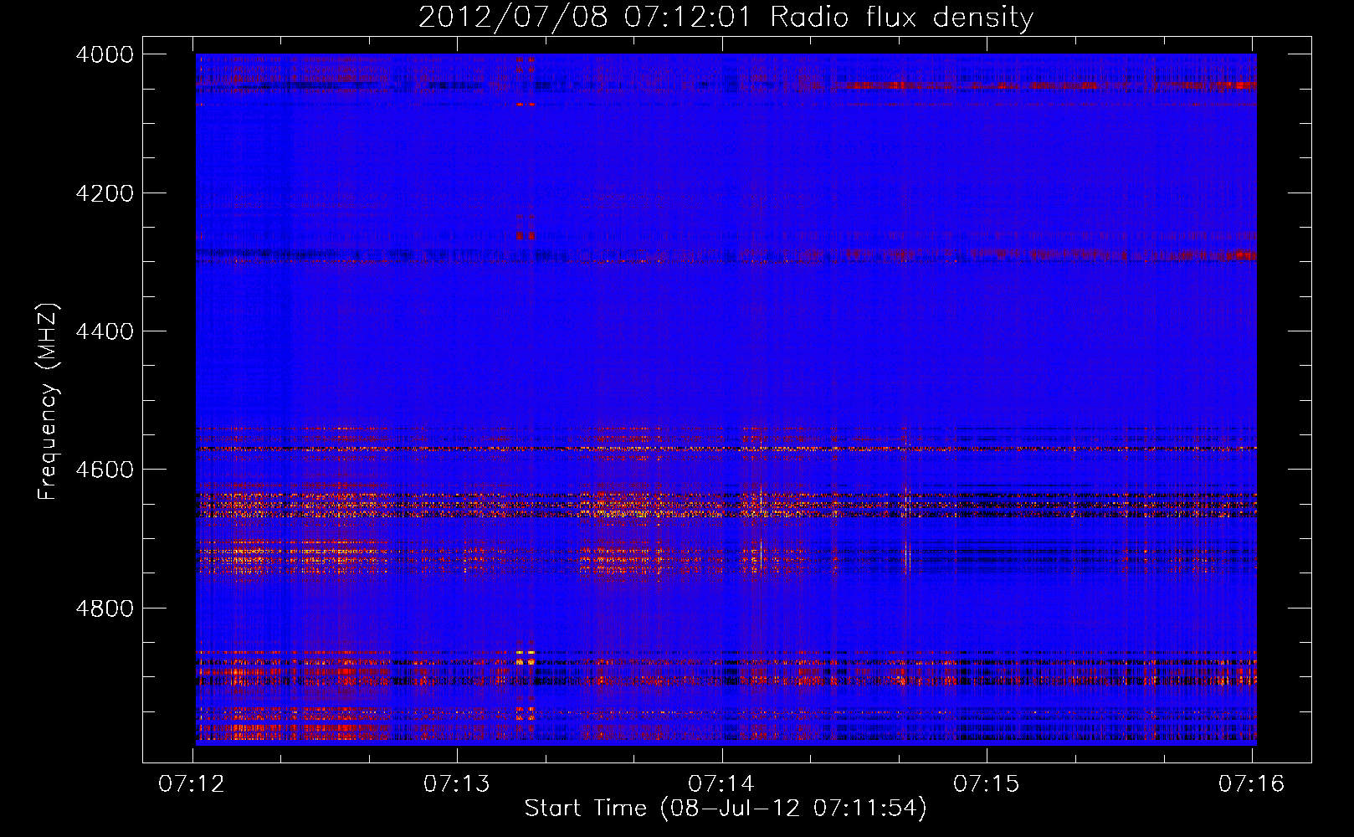Click the '07:16' time axis label
Image resolution: width=1354 pixels, height=837 pixels.
[1251, 784]
